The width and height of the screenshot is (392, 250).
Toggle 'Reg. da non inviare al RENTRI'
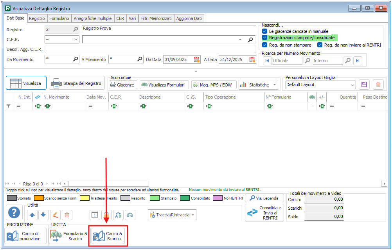[320, 45]
